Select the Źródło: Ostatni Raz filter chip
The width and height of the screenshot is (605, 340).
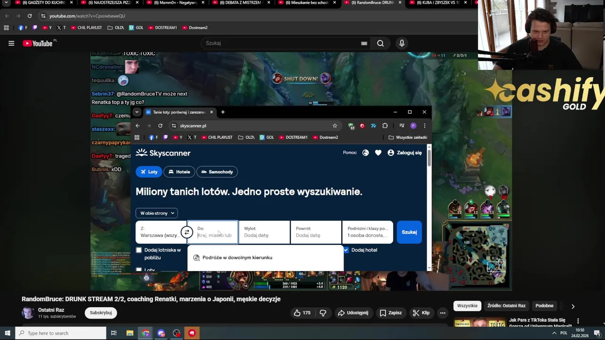(x=506, y=306)
